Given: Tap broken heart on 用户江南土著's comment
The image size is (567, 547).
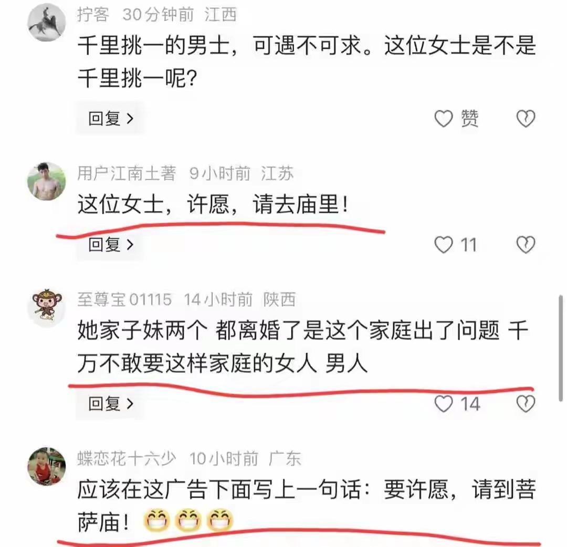Looking at the screenshot, I should [526, 245].
